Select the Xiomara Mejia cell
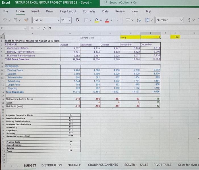This screenshot has width=199, height=170. coord(90,38)
